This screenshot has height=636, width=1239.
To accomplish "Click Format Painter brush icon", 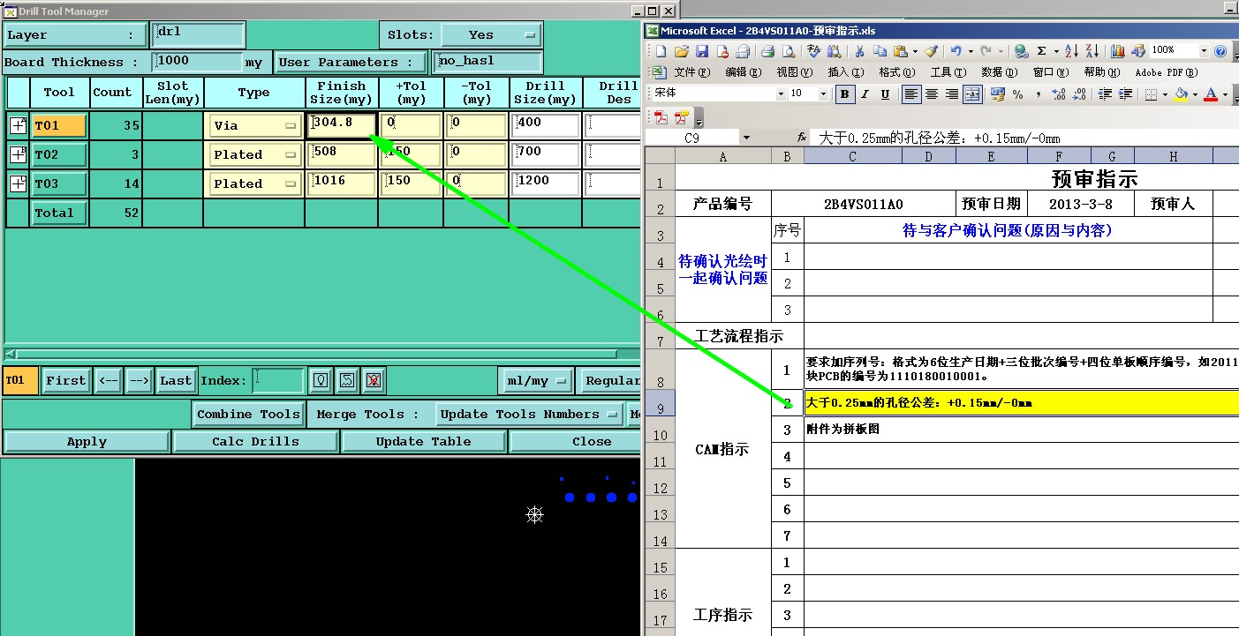I will pyautogui.click(x=931, y=51).
